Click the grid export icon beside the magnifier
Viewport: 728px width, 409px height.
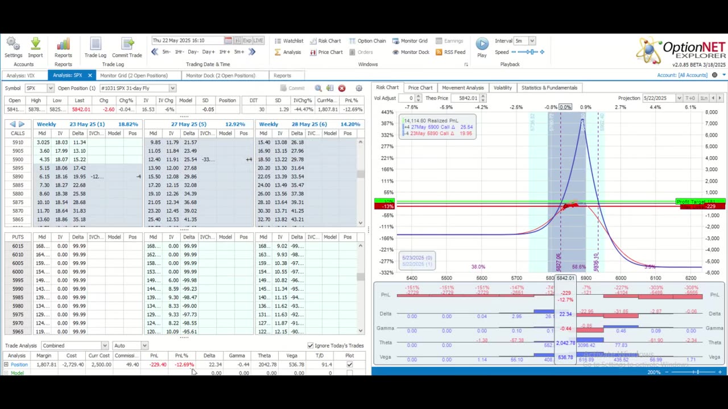pyautogui.click(x=330, y=88)
